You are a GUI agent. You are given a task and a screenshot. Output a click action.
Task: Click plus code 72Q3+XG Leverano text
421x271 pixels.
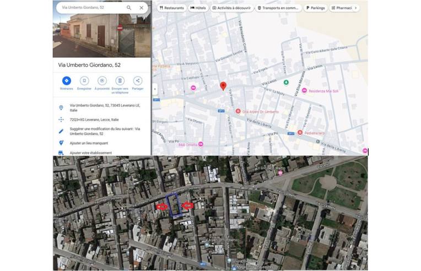94,120
